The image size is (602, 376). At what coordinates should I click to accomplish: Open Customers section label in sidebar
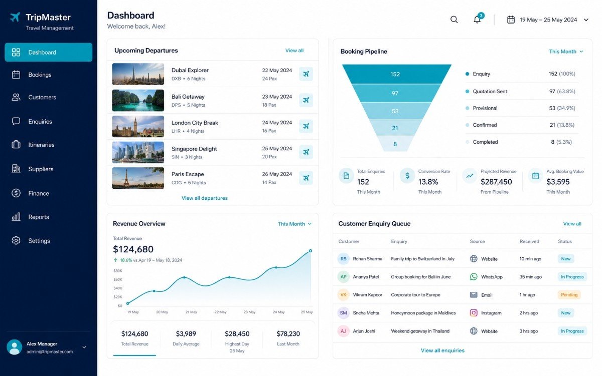42,97
